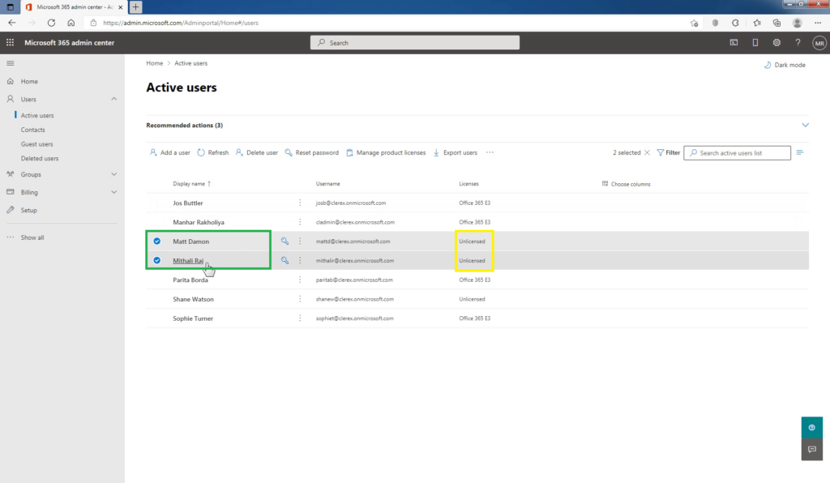The width and height of the screenshot is (830, 483).
Task: Open Deleted users in the sidebar
Action: tap(40, 158)
